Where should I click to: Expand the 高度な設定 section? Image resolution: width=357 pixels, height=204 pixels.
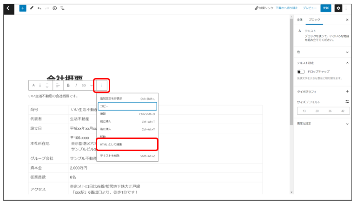[347, 124]
